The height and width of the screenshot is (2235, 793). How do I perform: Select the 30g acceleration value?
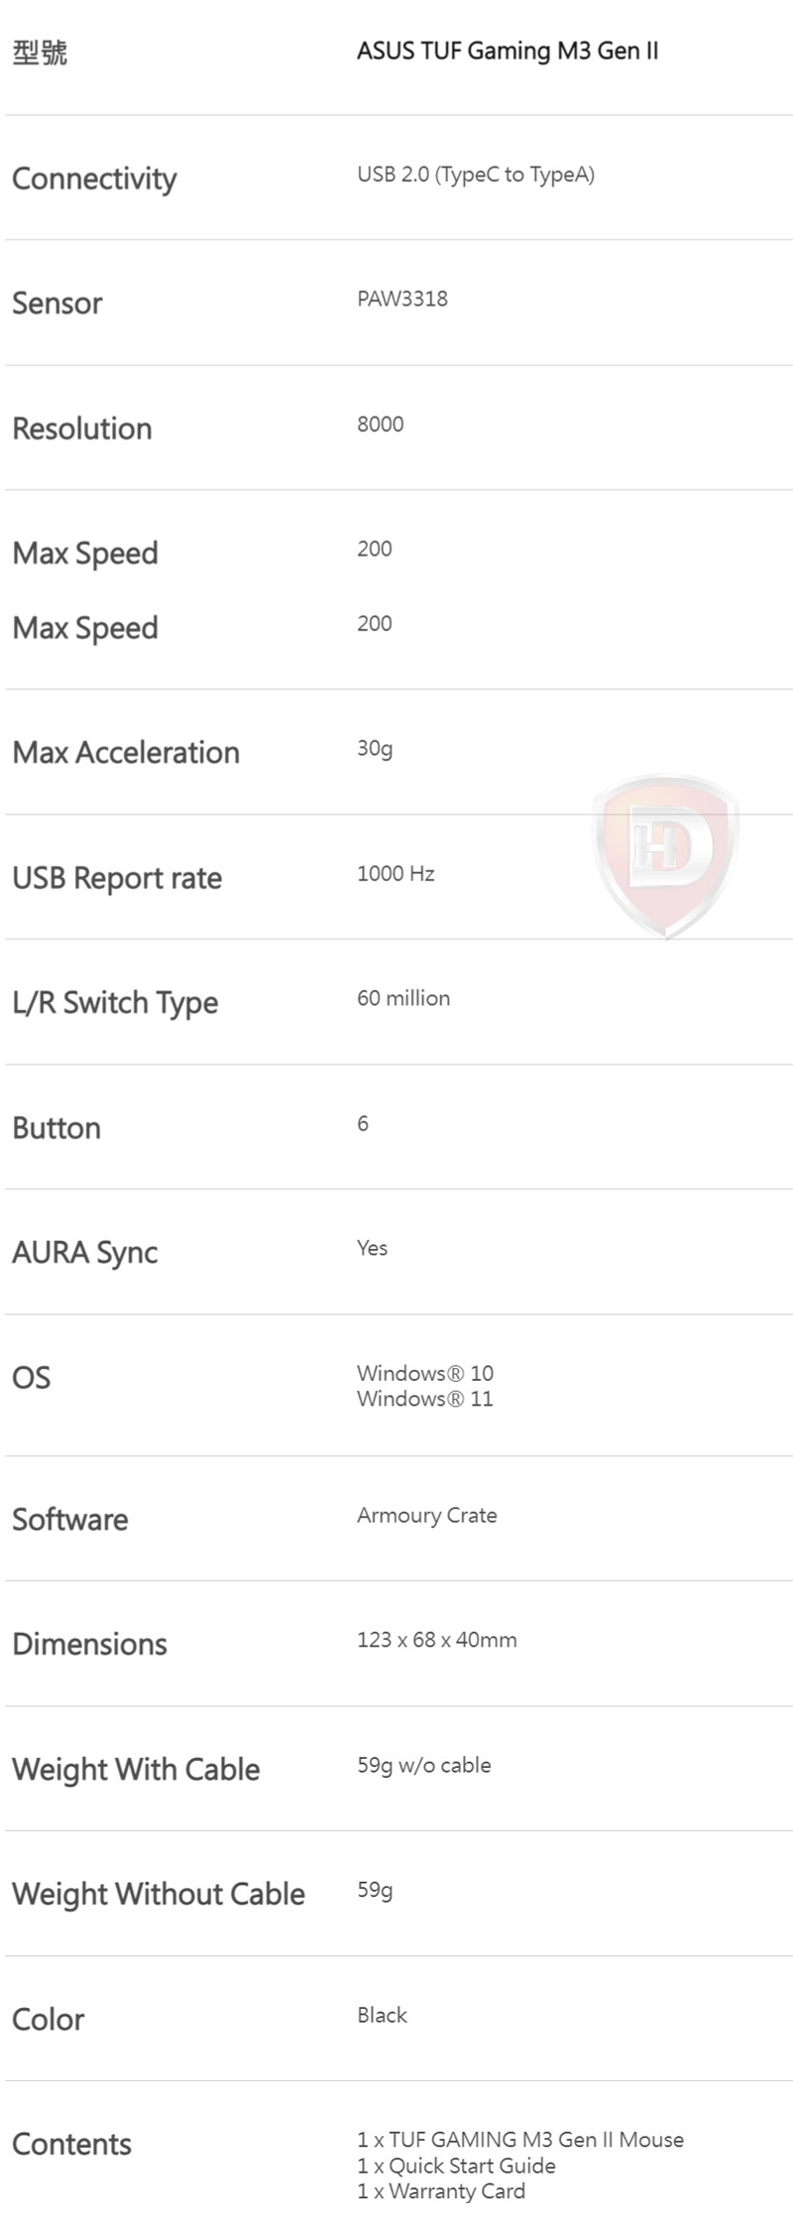pos(375,749)
